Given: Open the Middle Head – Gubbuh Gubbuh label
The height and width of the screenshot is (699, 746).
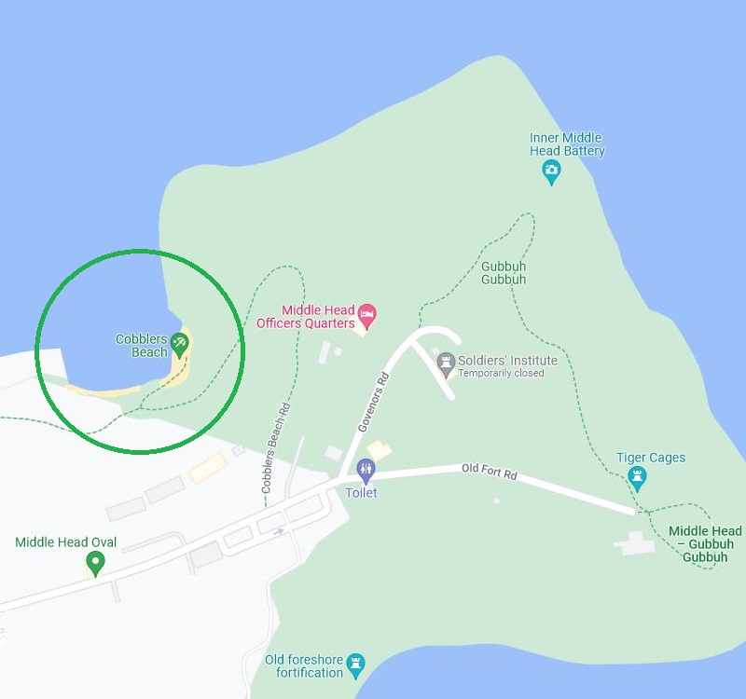Looking at the screenshot, I should 705,544.
